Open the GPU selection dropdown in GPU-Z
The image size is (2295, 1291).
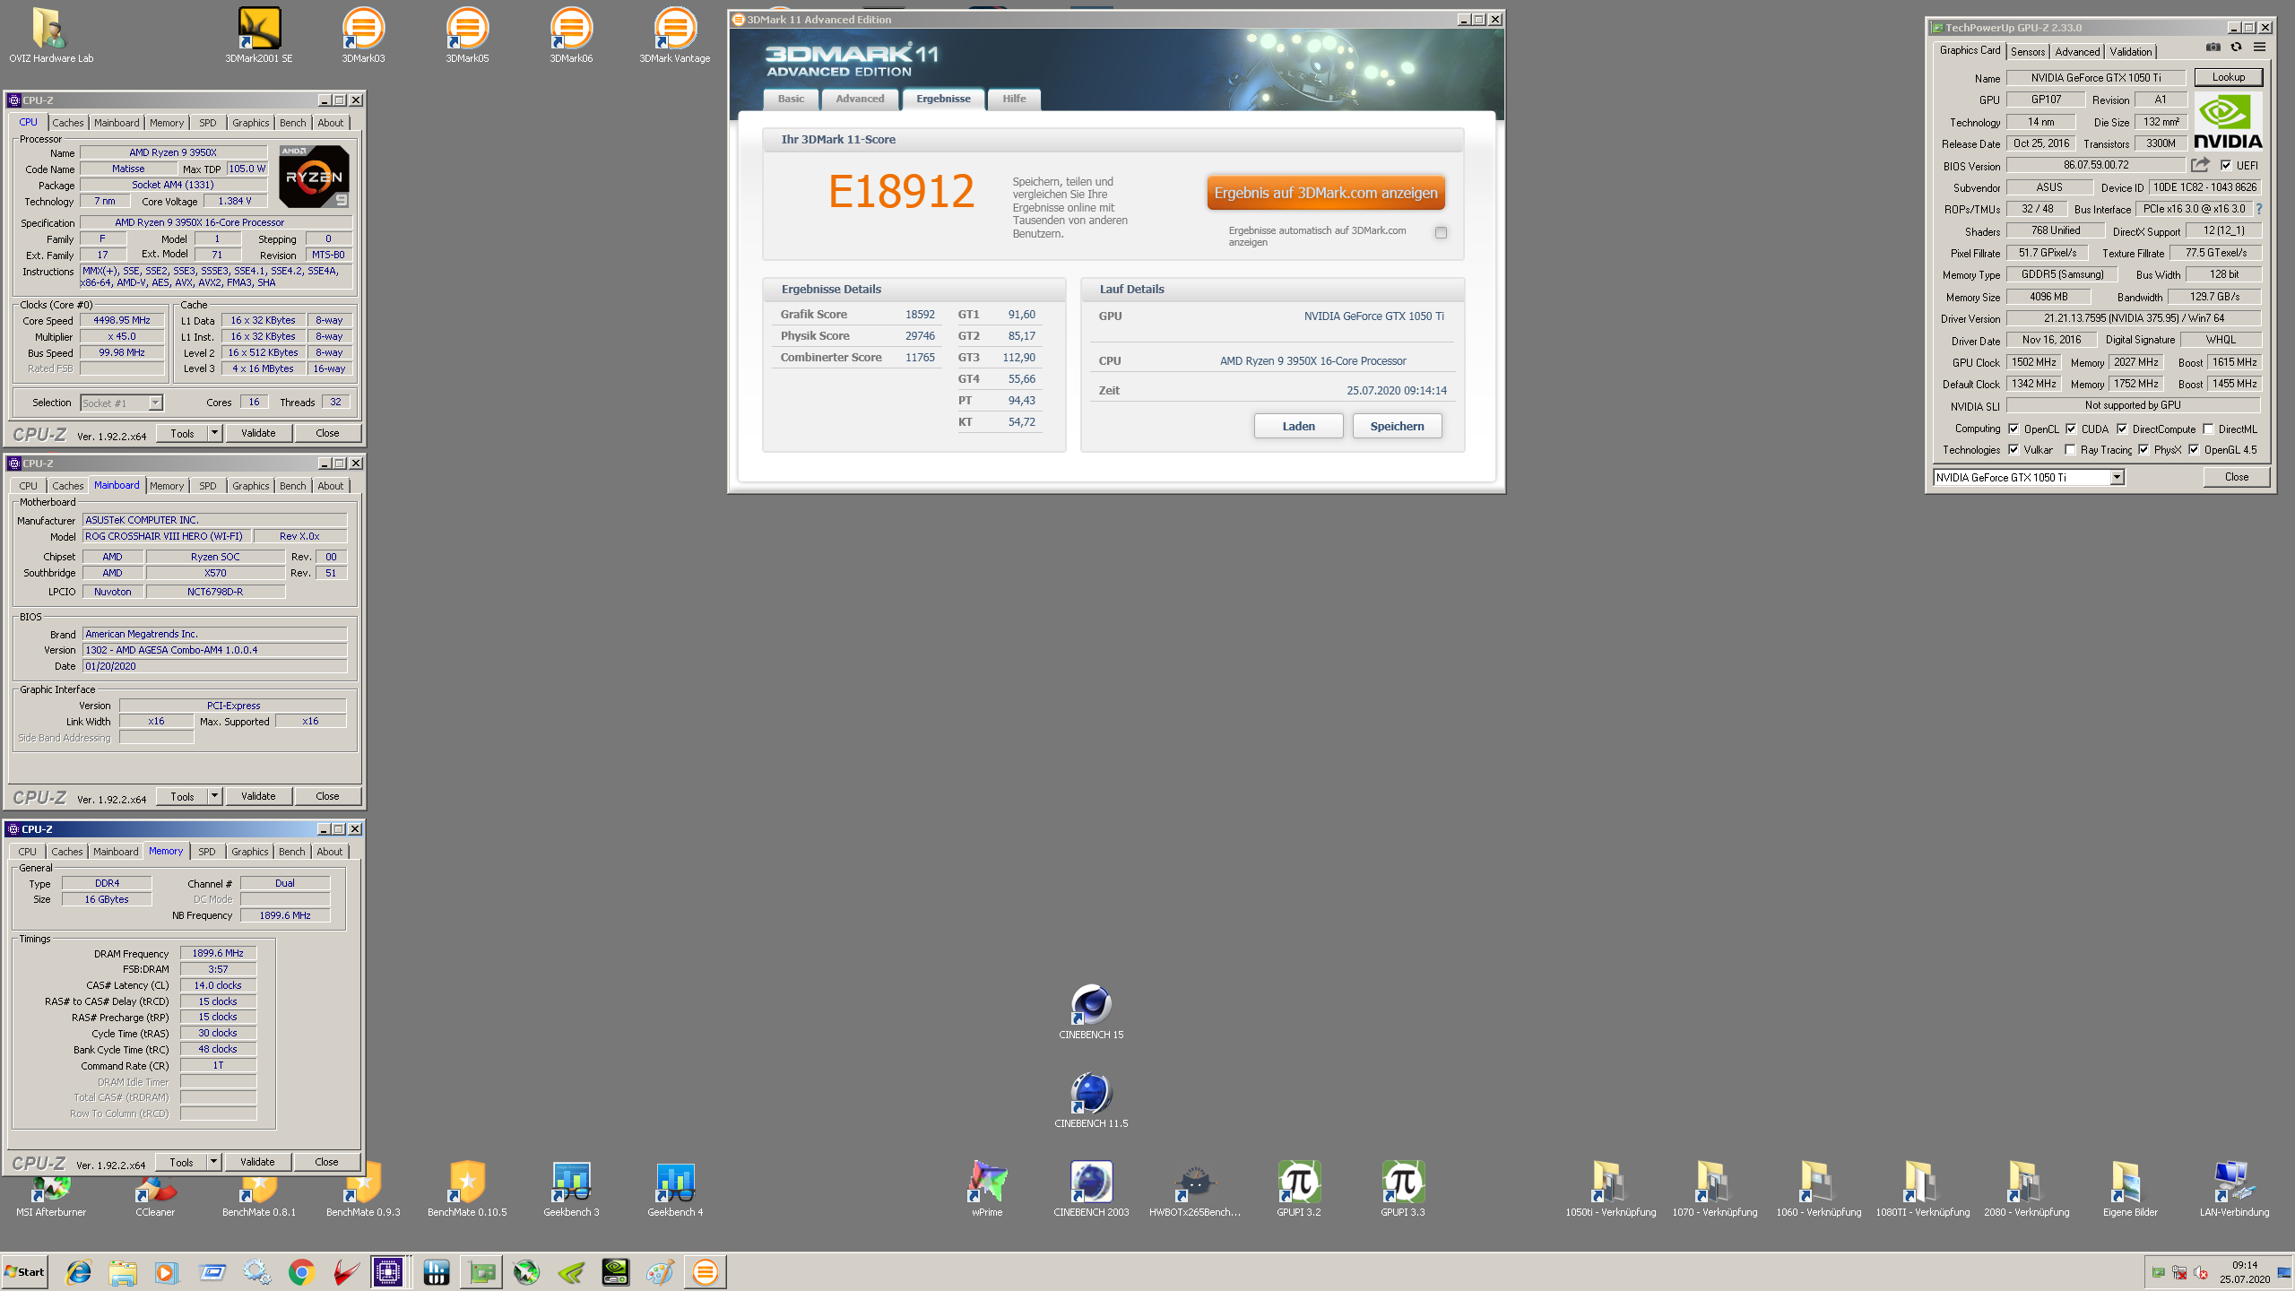(x=2117, y=477)
